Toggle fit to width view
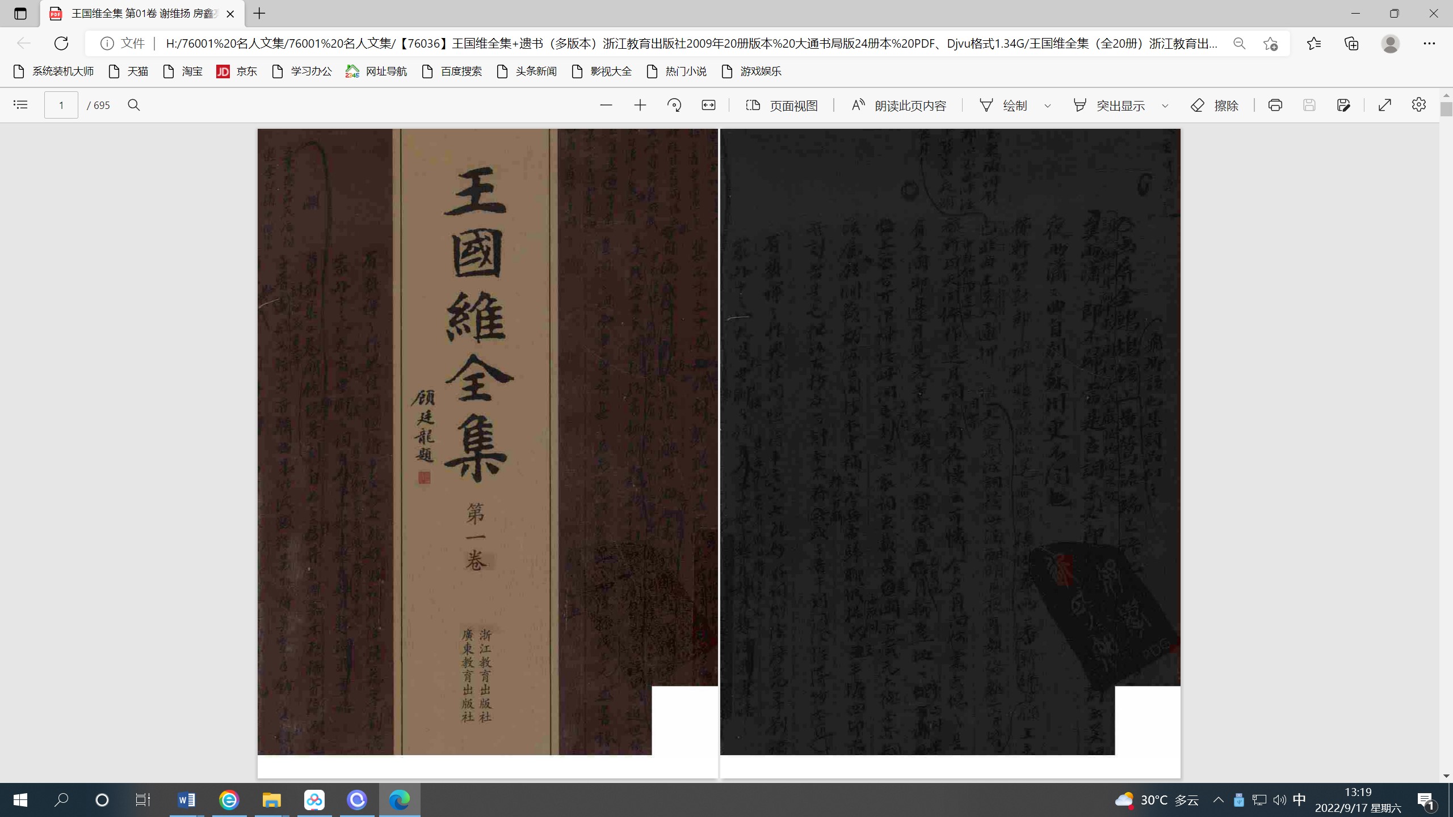The image size is (1453, 817). (x=708, y=105)
